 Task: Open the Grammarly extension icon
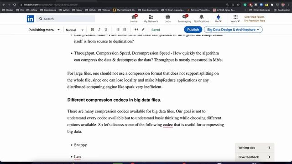click(245, 5)
